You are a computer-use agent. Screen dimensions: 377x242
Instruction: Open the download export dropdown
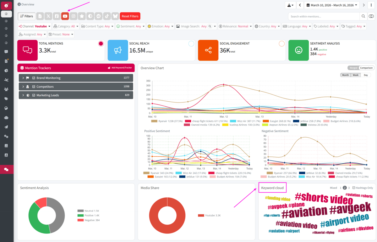[291, 5]
